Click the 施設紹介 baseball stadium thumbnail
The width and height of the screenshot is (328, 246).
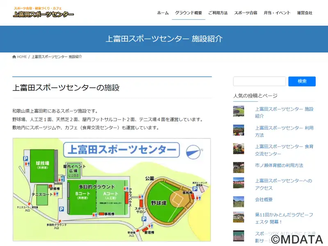point(239,111)
